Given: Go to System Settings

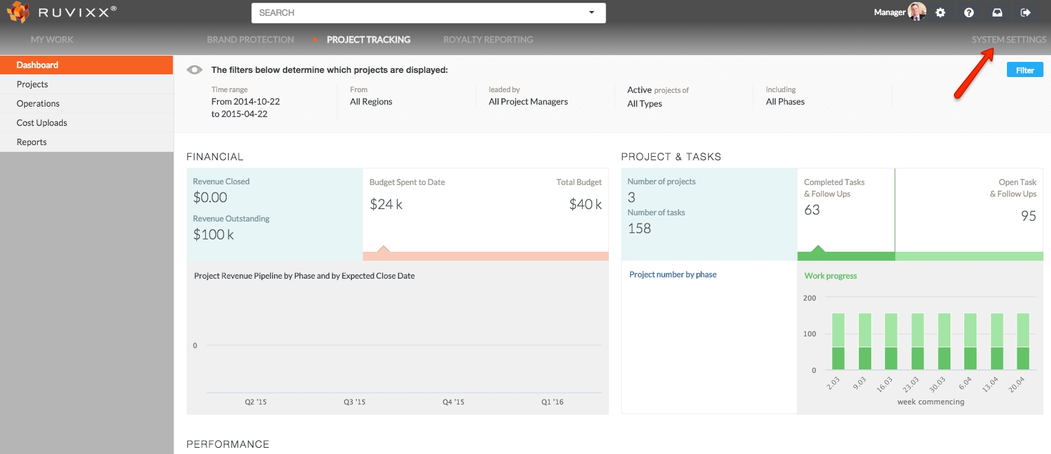Looking at the screenshot, I should [1008, 40].
